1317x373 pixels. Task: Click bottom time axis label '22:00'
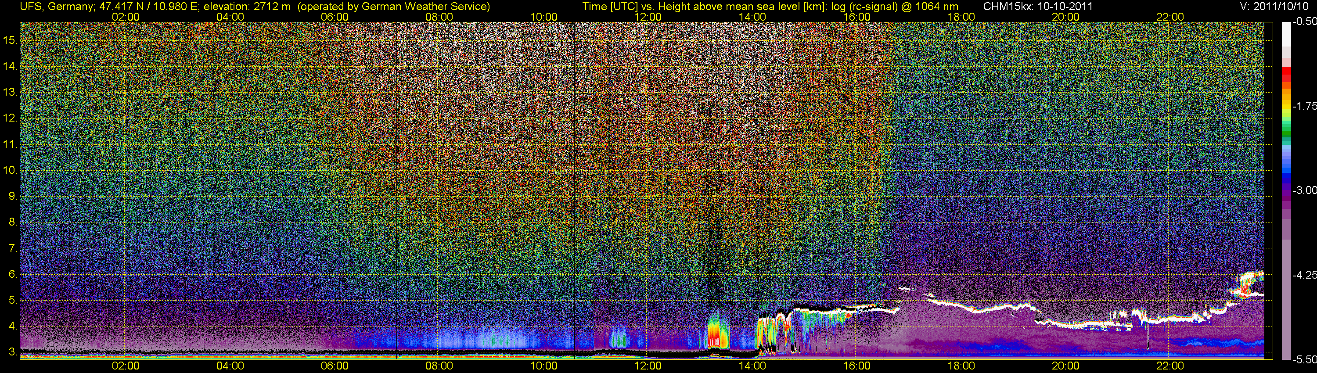coord(1170,366)
